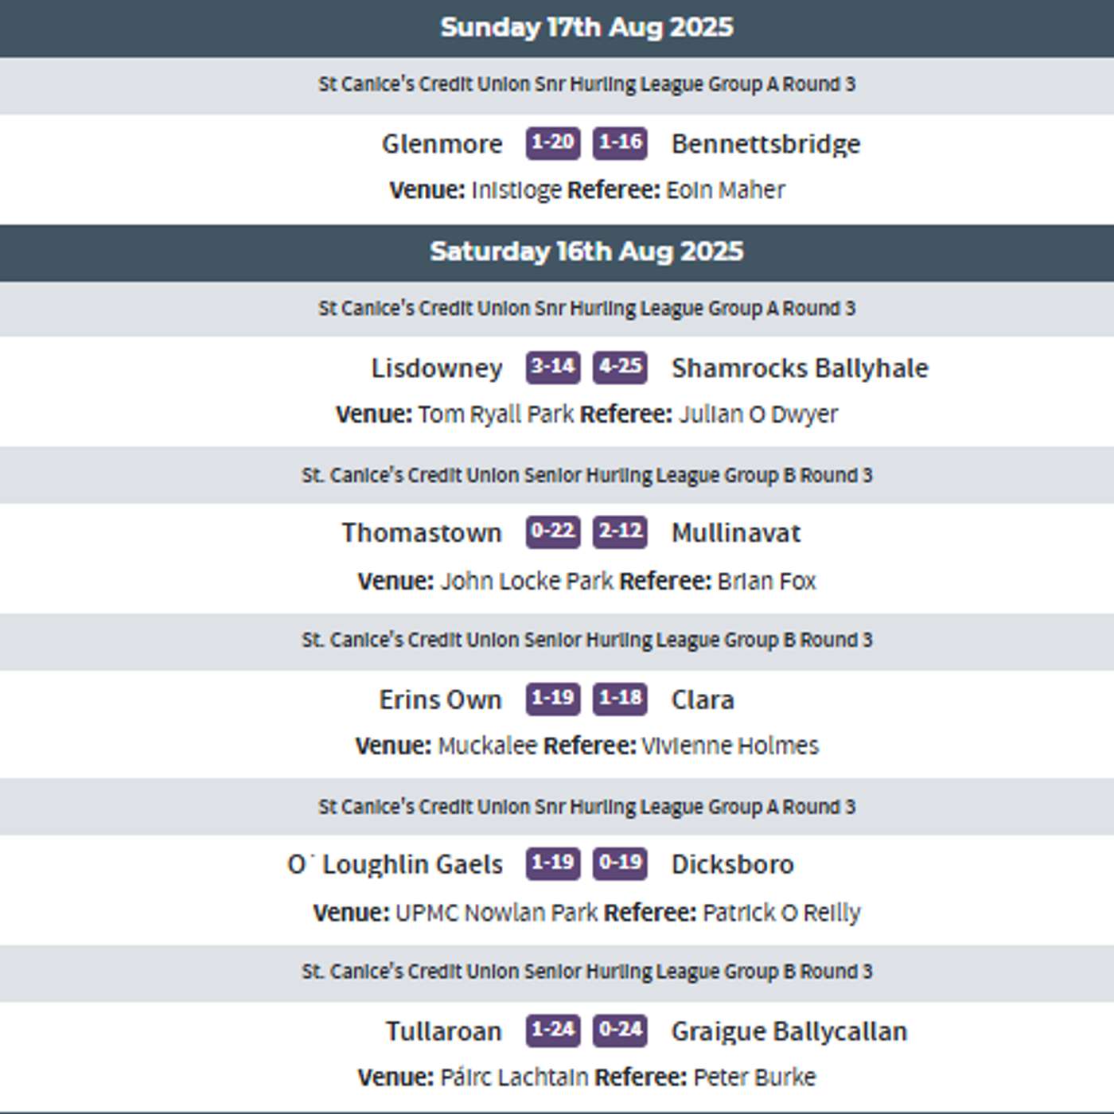The height and width of the screenshot is (1114, 1114).
Task: Click Dicksboro's 0-19 score badge
Action: [620, 863]
